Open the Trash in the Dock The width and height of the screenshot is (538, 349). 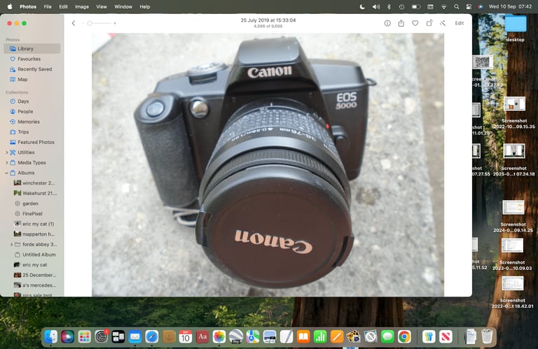(487, 336)
